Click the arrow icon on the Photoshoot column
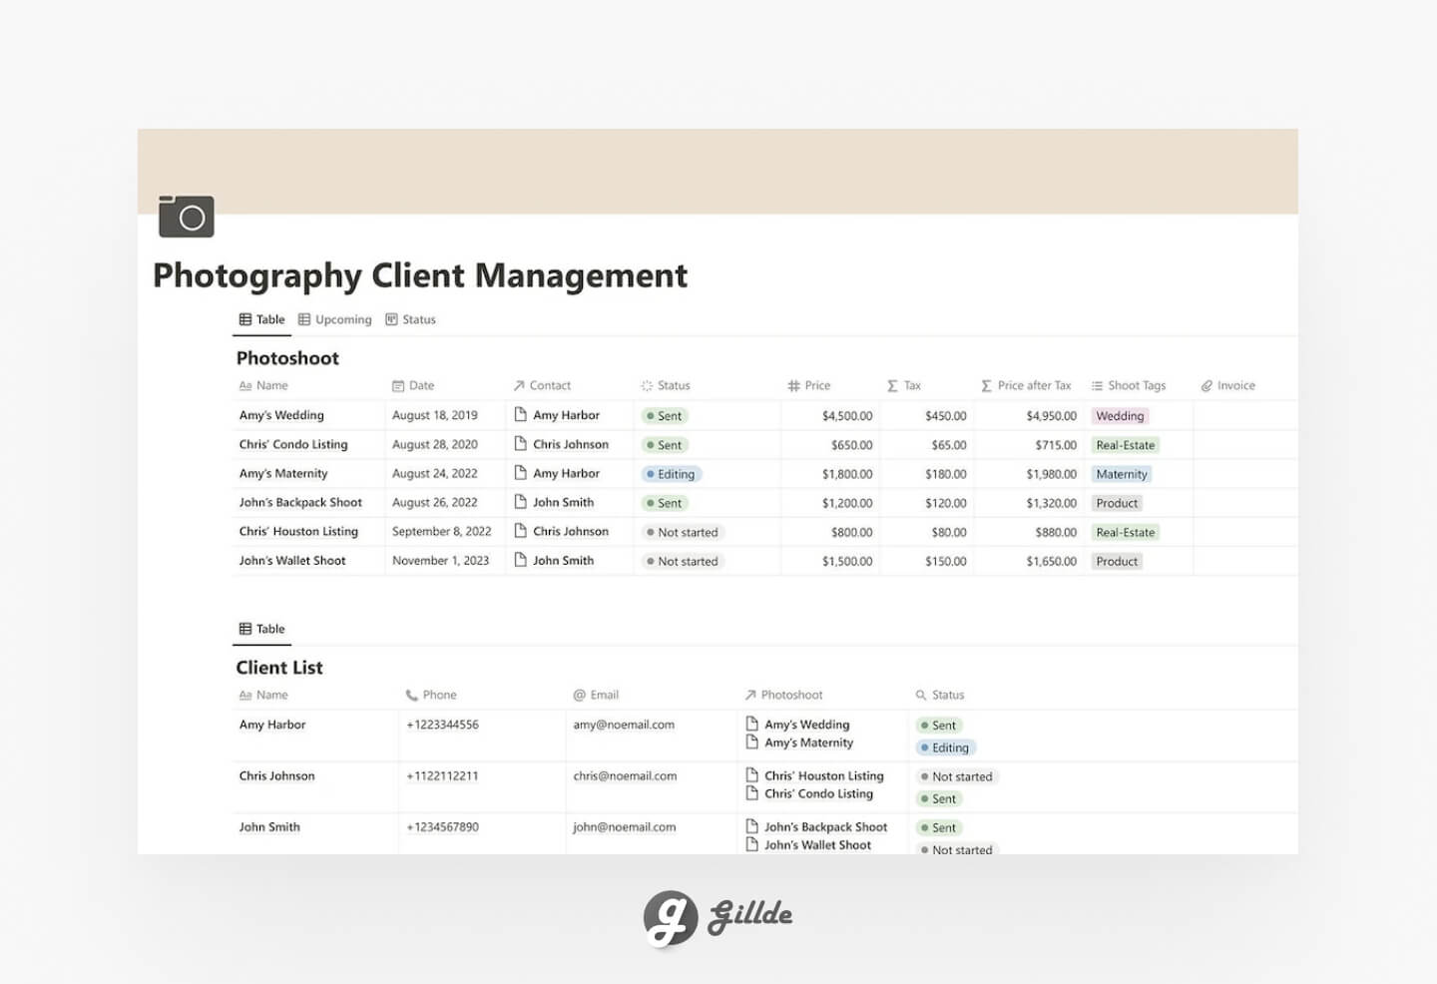 pos(750,695)
